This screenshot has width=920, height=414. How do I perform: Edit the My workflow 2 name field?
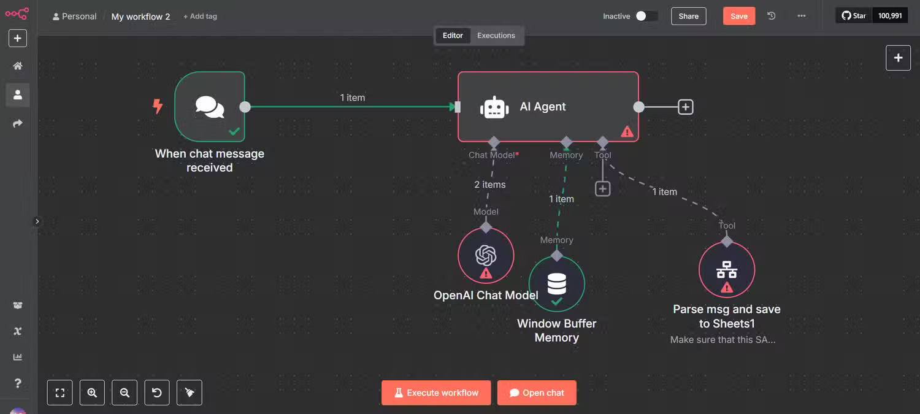(140, 17)
